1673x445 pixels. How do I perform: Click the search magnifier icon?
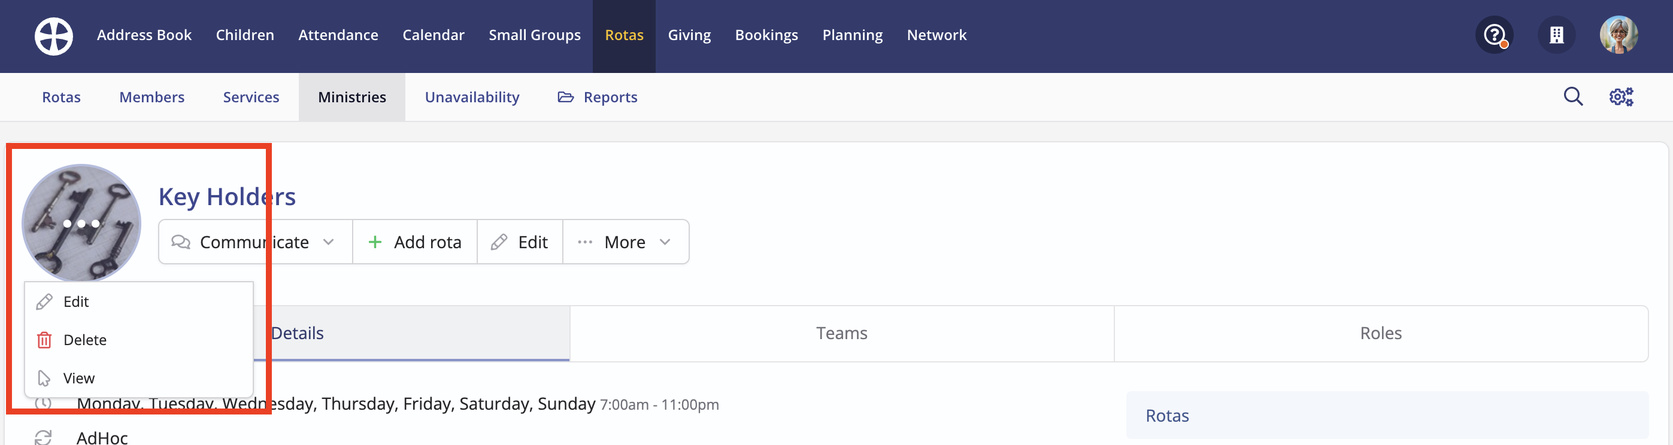(1573, 97)
